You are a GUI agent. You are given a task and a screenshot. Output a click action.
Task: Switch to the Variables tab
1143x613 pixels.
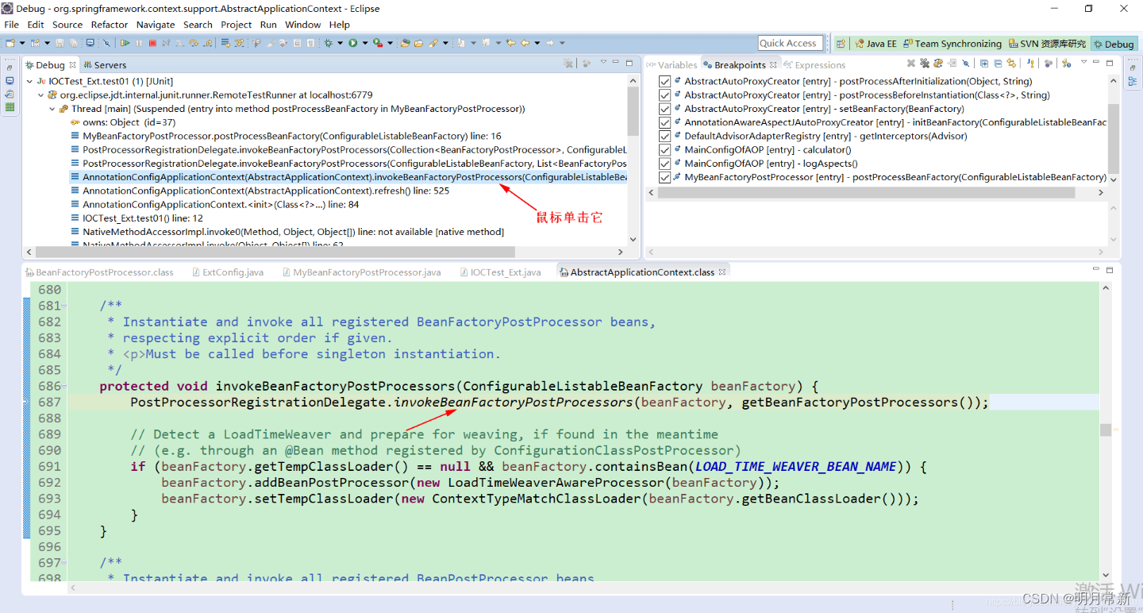click(x=673, y=65)
